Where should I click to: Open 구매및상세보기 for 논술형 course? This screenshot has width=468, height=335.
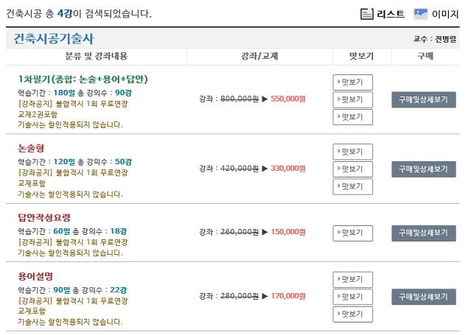(424, 169)
